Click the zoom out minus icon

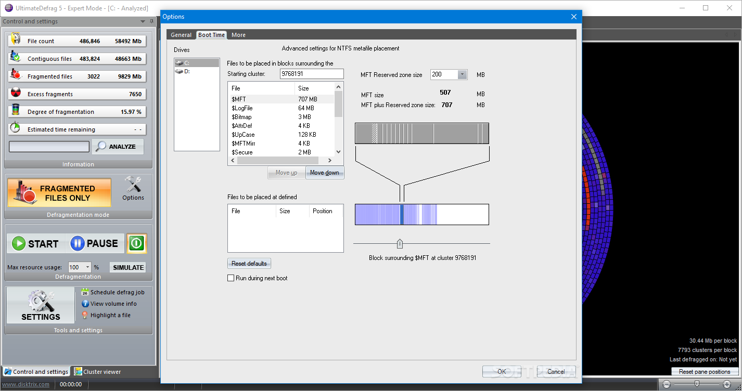pos(667,384)
